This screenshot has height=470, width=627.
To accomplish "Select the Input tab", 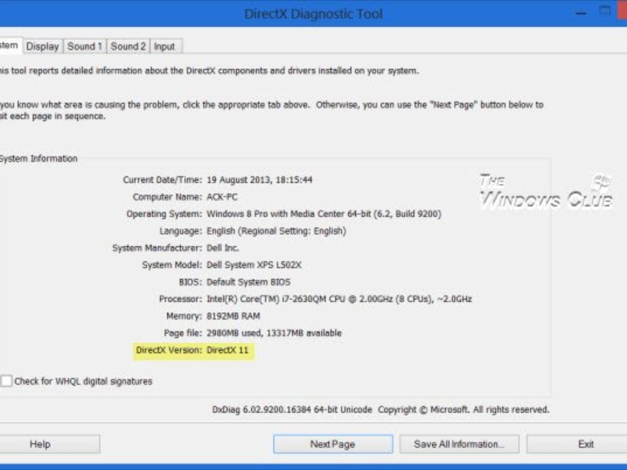I will [165, 46].
